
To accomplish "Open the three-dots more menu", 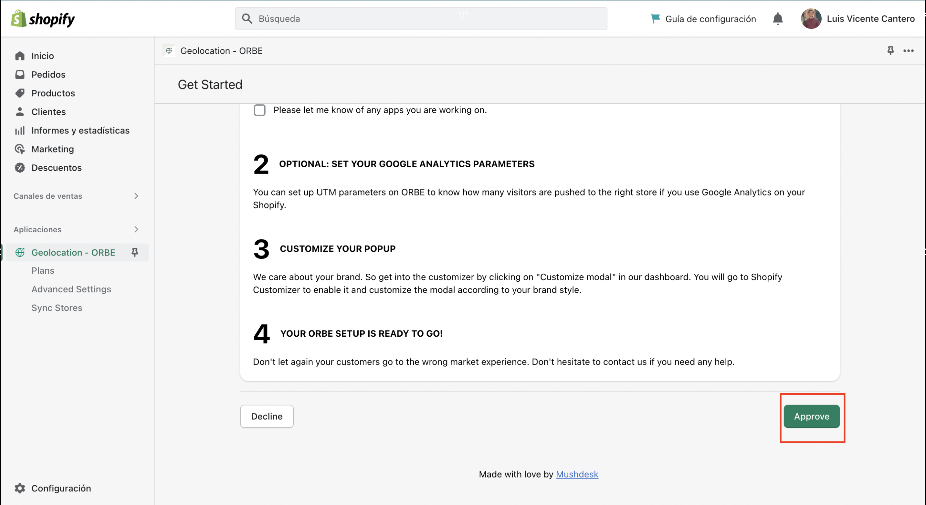I will point(908,51).
